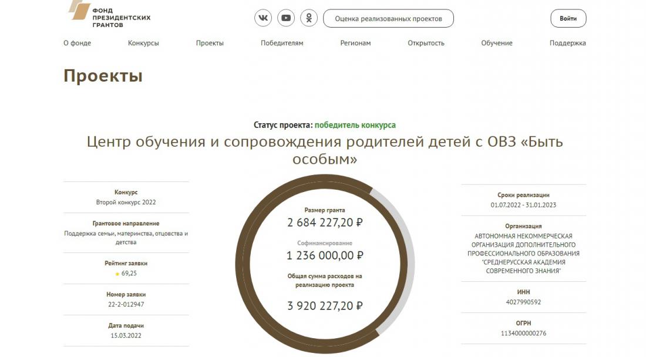This screenshot has width=646, height=357.
Task: Click the project title Центр обучения и сопровождения
Action: click(325, 150)
